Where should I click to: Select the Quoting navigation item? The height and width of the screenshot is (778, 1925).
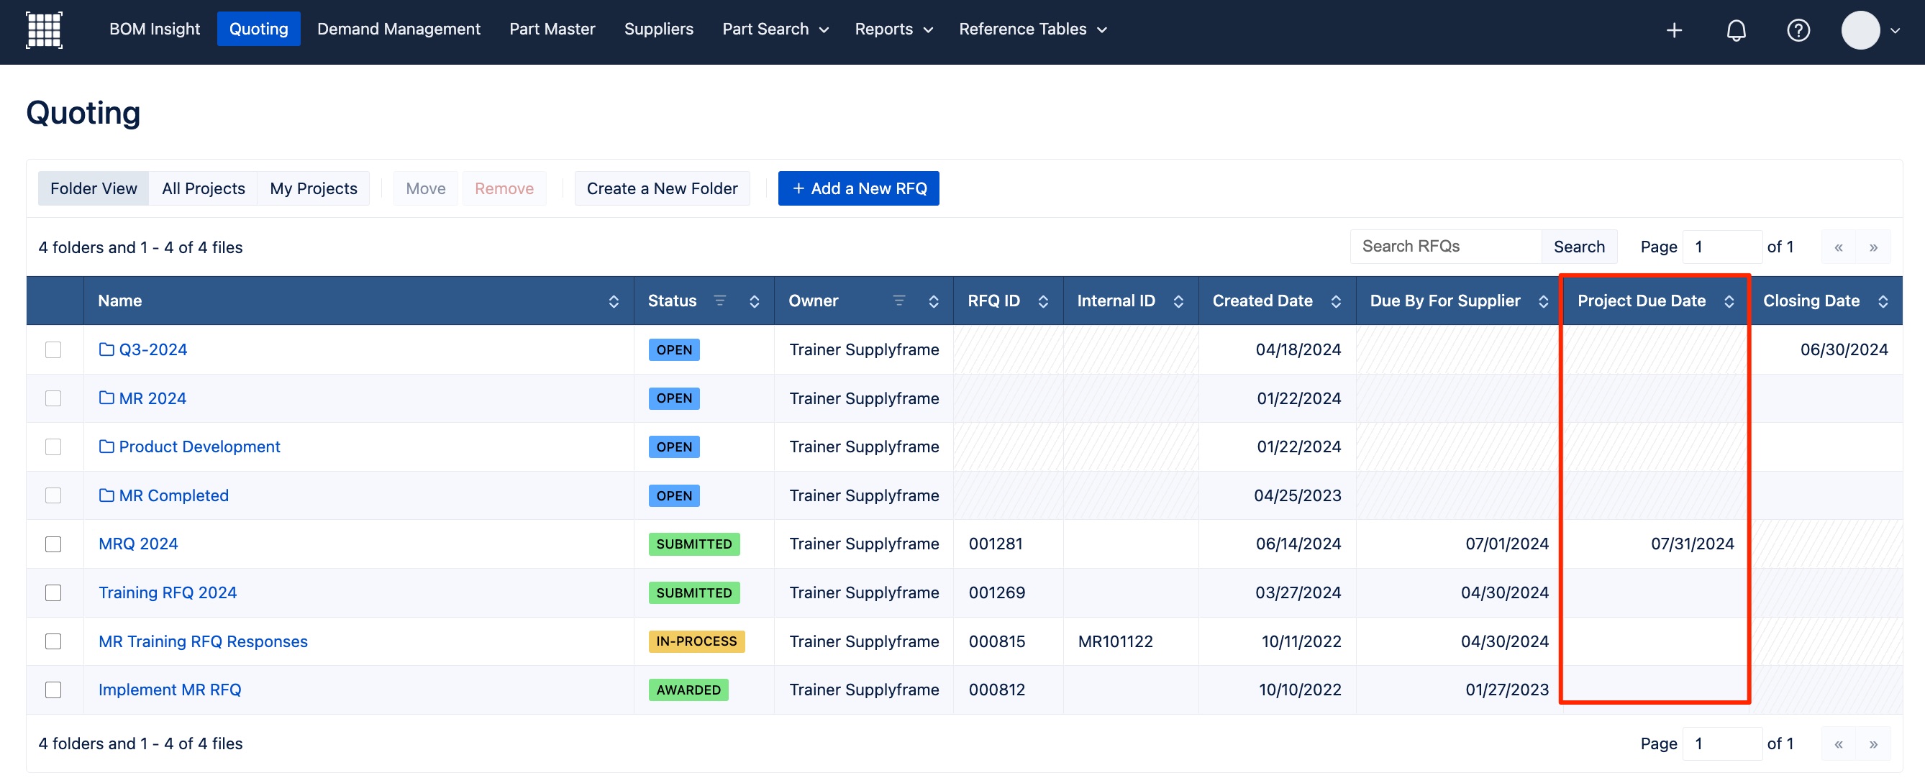(x=258, y=29)
